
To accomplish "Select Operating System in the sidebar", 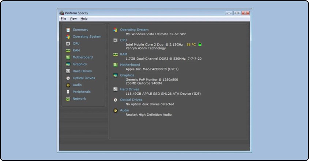I will tap(87, 36).
